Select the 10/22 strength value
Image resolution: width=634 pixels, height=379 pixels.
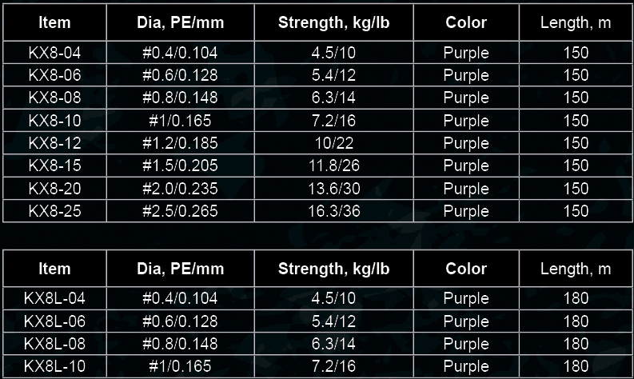(x=334, y=143)
